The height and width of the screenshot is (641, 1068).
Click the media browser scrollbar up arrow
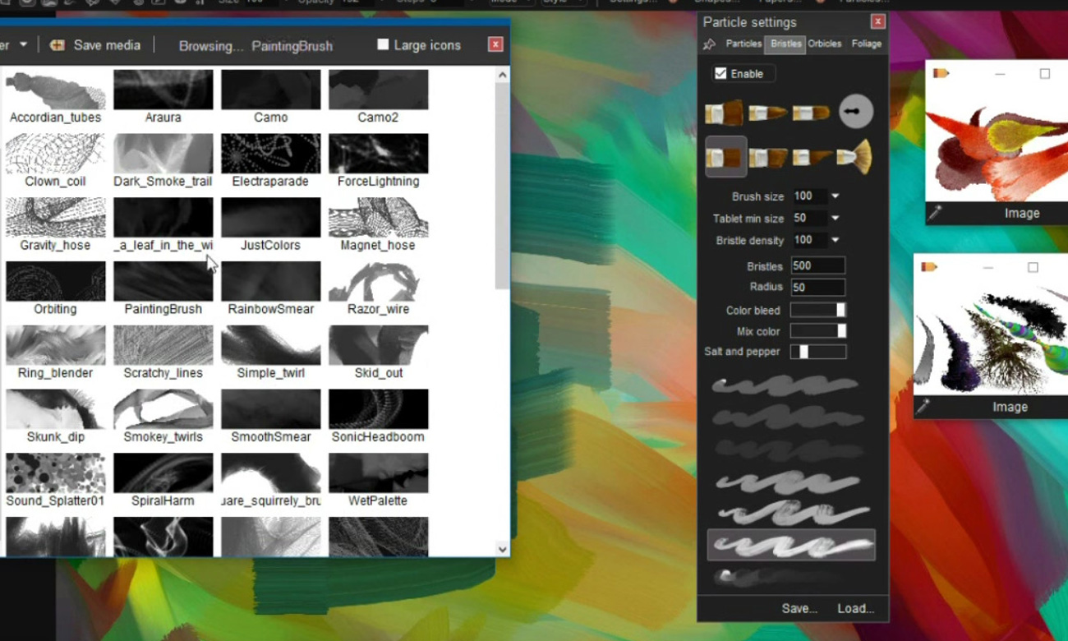tap(503, 75)
